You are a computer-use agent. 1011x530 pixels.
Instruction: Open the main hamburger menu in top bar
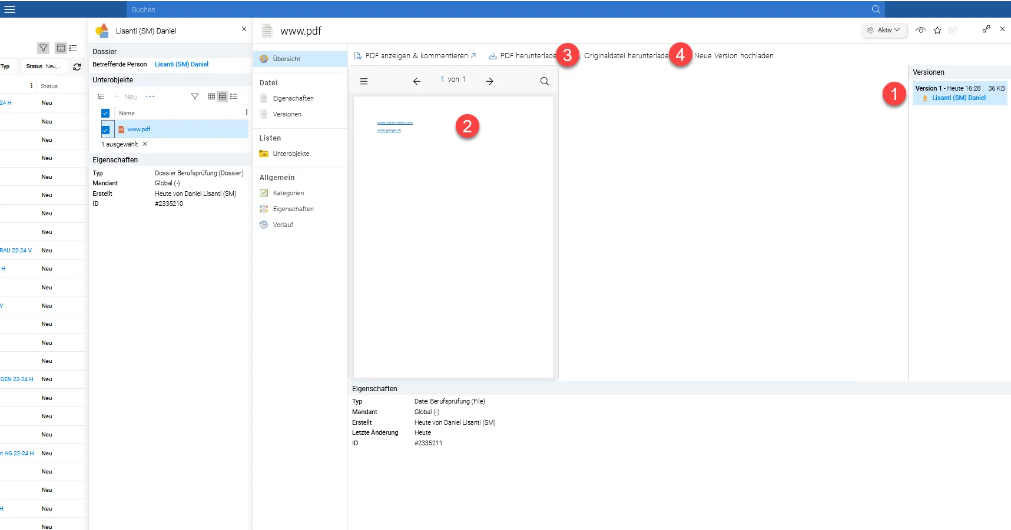coord(9,9)
